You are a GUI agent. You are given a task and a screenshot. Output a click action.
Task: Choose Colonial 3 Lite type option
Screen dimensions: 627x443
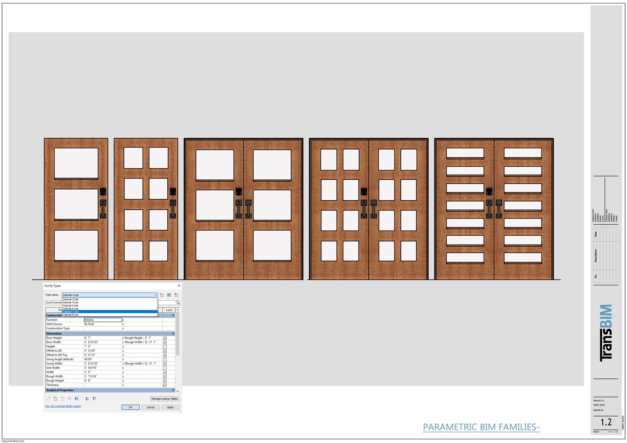click(x=71, y=299)
